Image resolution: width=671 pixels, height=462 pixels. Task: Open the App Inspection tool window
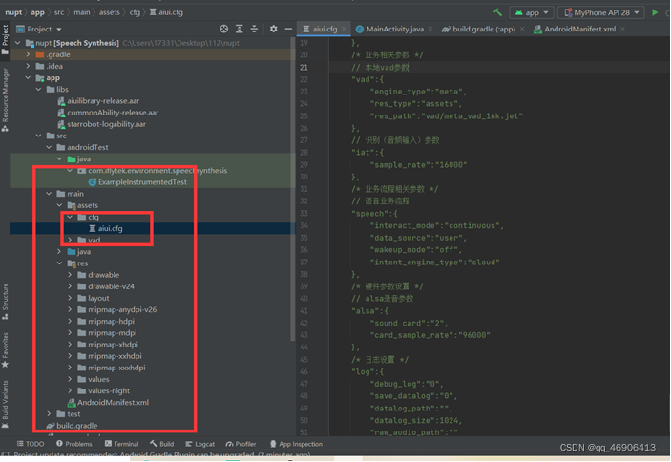tap(296, 444)
